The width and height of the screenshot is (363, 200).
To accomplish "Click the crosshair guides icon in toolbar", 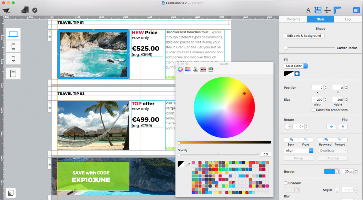I will coord(327,10).
